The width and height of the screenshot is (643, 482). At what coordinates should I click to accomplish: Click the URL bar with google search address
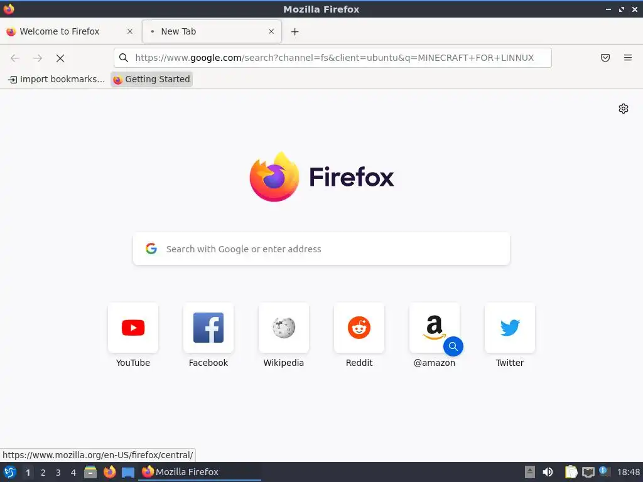coord(334,58)
